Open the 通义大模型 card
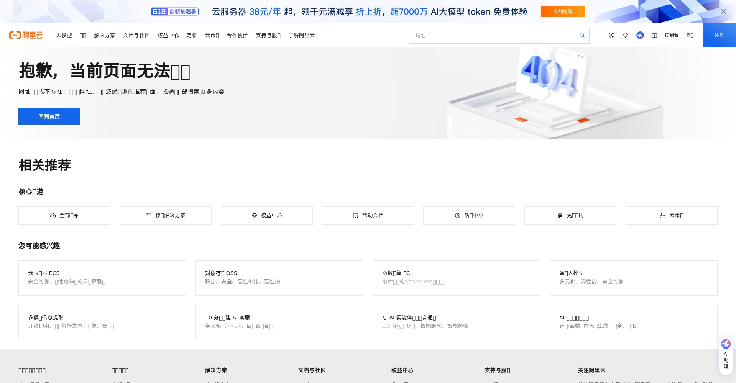 click(x=634, y=278)
